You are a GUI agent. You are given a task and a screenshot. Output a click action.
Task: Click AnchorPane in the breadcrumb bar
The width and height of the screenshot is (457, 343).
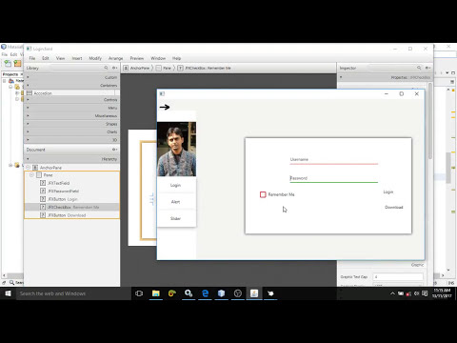136,68
